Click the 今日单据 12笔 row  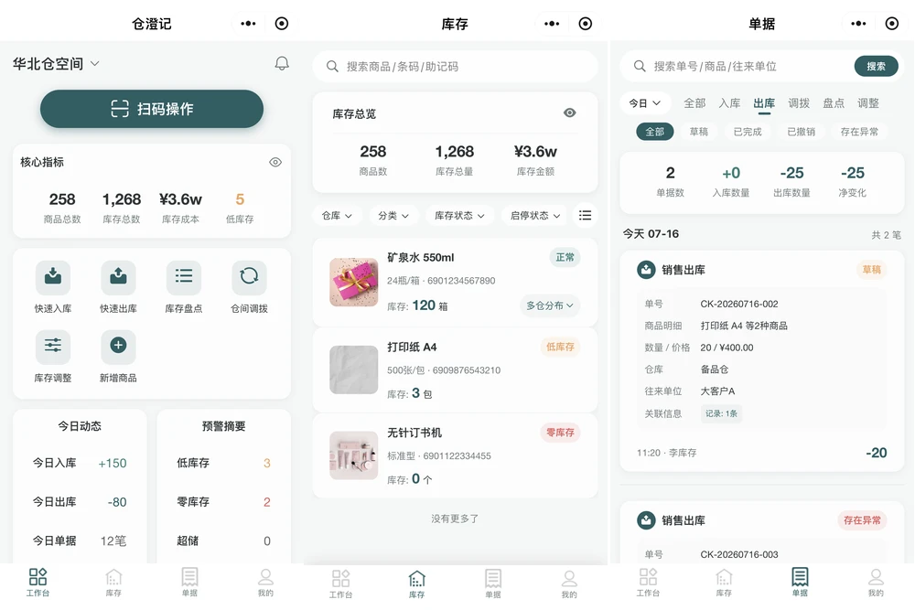pos(80,541)
